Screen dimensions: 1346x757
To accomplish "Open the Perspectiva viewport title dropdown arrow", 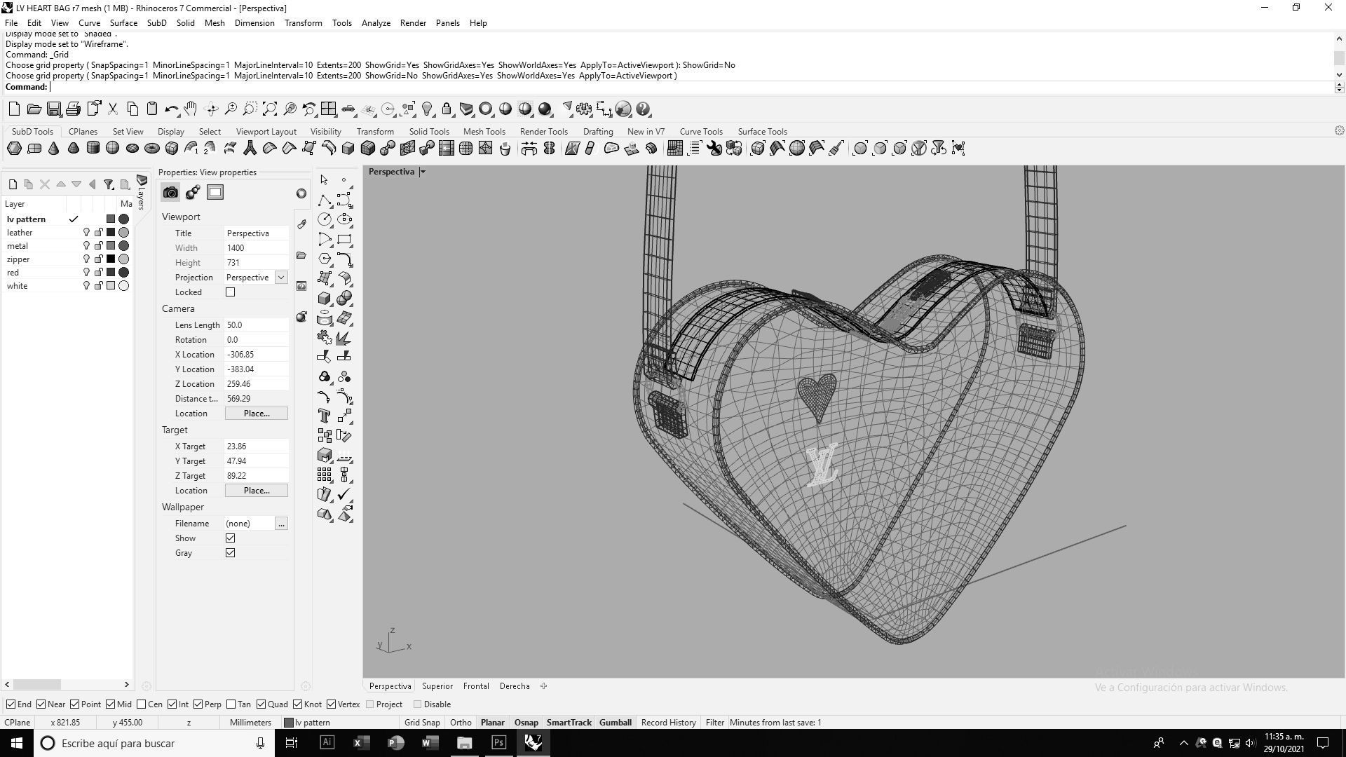I will 423,172.
